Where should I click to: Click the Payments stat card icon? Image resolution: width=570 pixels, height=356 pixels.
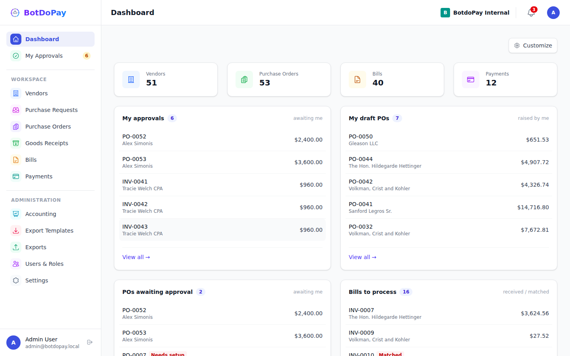[x=471, y=80]
